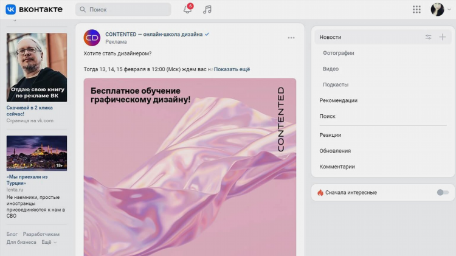Select Подкасты in the feed menu
This screenshot has width=456, height=256.
335,85
